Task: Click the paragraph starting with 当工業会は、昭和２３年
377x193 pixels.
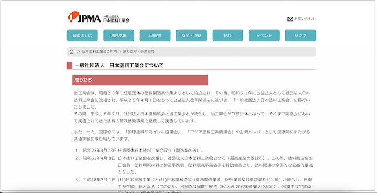Action: point(192,100)
